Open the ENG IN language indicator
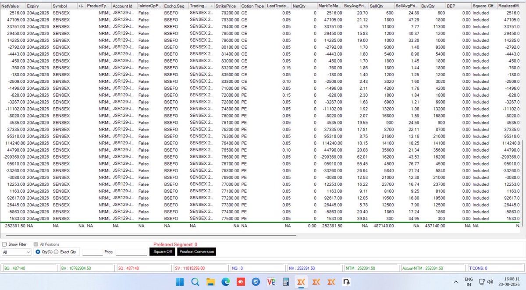Viewport: 526px width, 290px height. click(x=469, y=281)
